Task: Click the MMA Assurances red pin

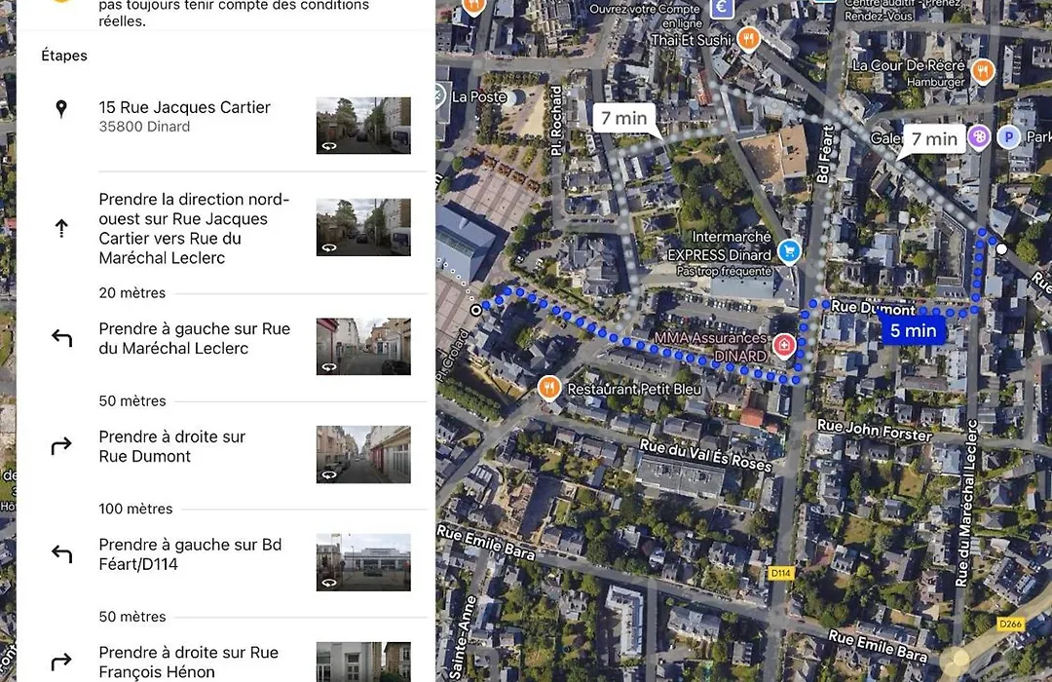Action: [783, 345]
